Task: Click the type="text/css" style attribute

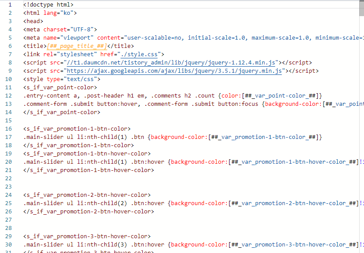Action: click(72, 79)
